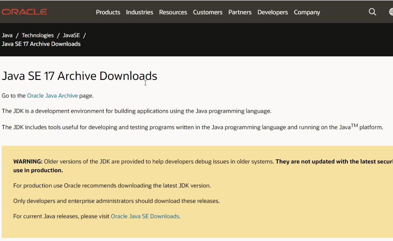Click the Oracle logo
Image resolution: width=393 pixels, height=241 pixels.
point(24,12)
